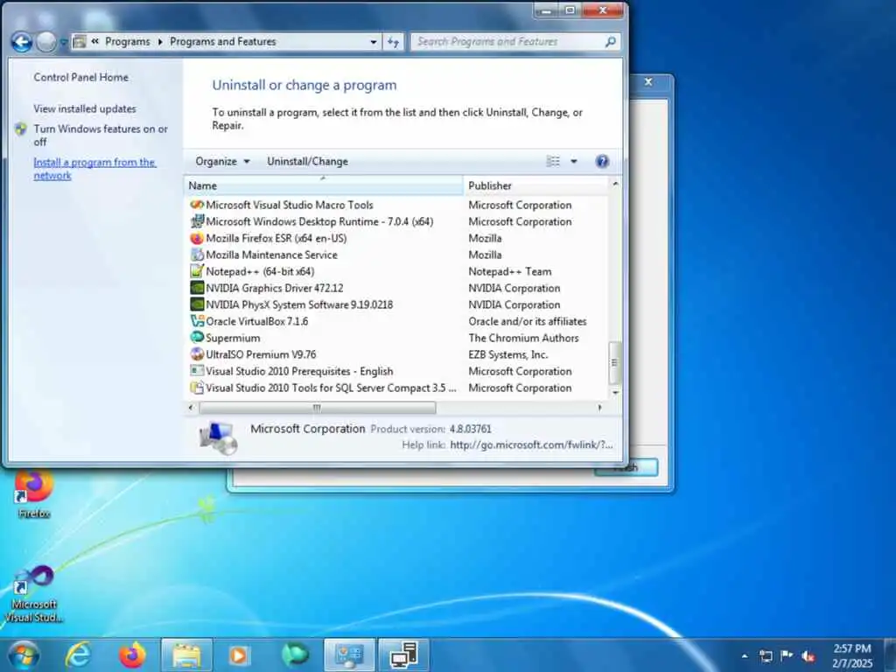
Task: Click the horizontal scrollbar left arrow
Action: click(191, 408)
